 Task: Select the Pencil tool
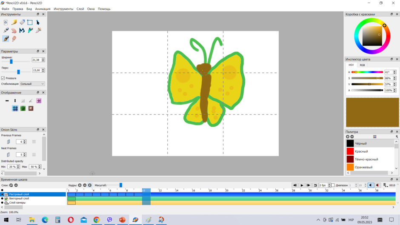(x=14, y=23)
